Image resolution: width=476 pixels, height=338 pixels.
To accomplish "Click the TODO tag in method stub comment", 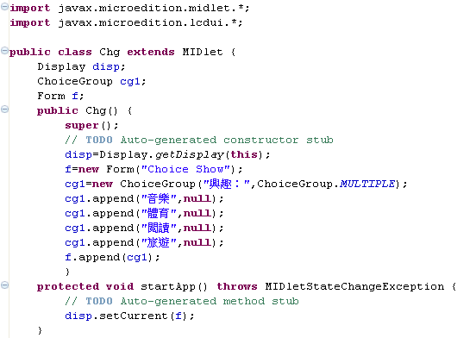I will coord(99,301).
